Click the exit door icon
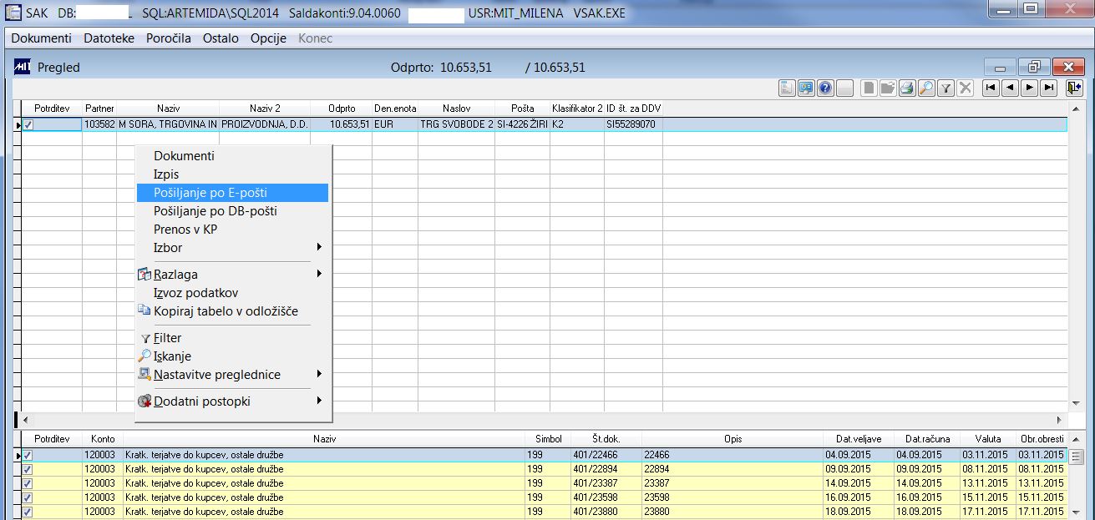This screenshot has height=520, width=1095. [x=1074, y=87]
